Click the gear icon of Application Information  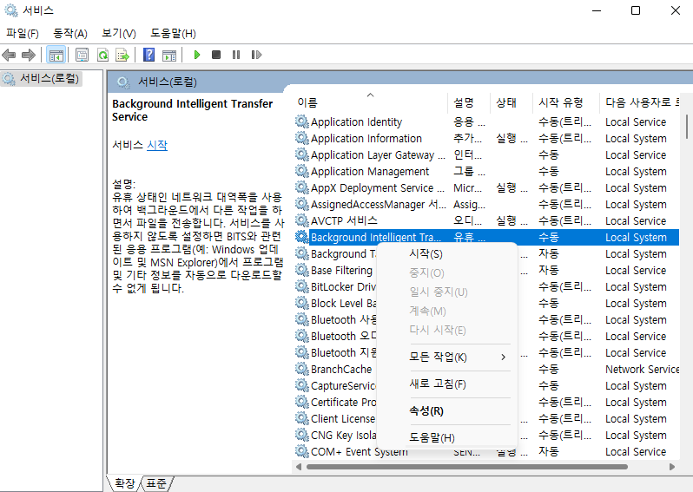pos(302,138)
